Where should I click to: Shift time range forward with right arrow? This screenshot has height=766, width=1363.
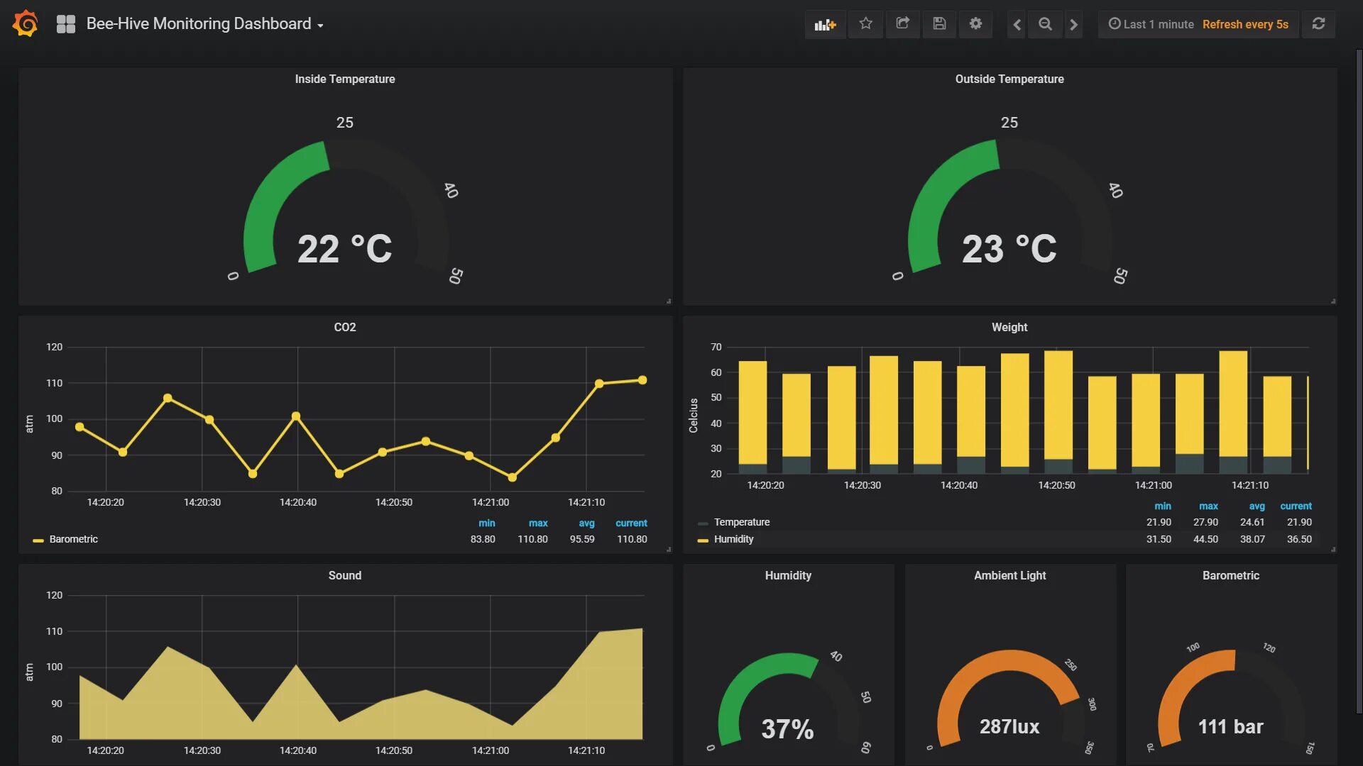pyautogui.click(x=1073, y=24)
